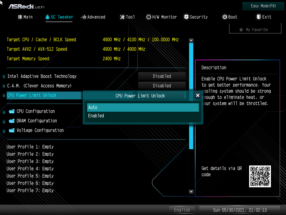286x215 pixels.
Task: Open the Advanced tab
Action: [93, 17]
